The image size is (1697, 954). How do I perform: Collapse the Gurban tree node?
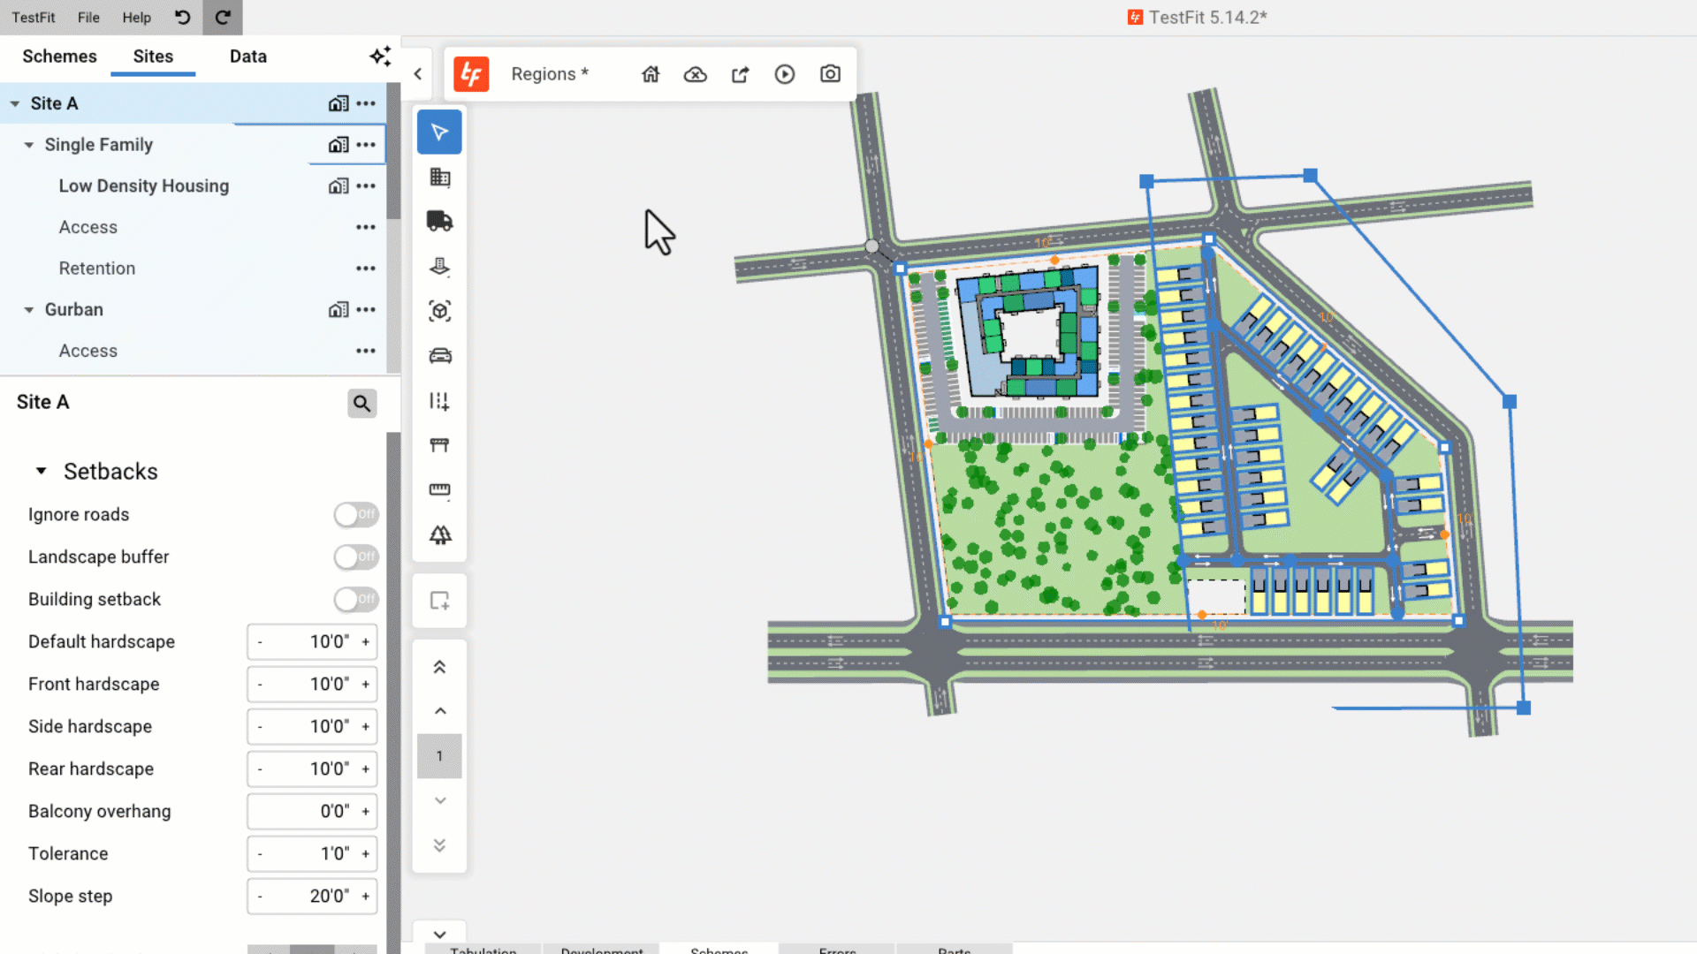point(29,310)
